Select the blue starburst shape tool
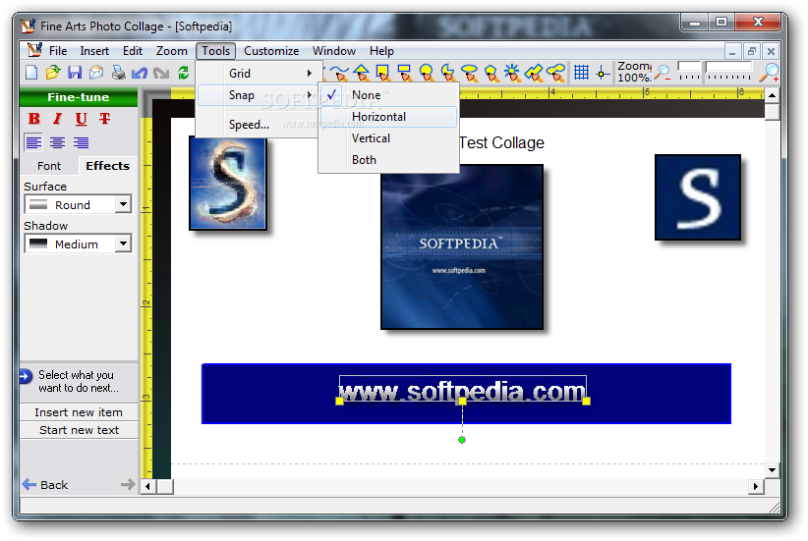Viewport: 808px width, 541px height. 512,73
